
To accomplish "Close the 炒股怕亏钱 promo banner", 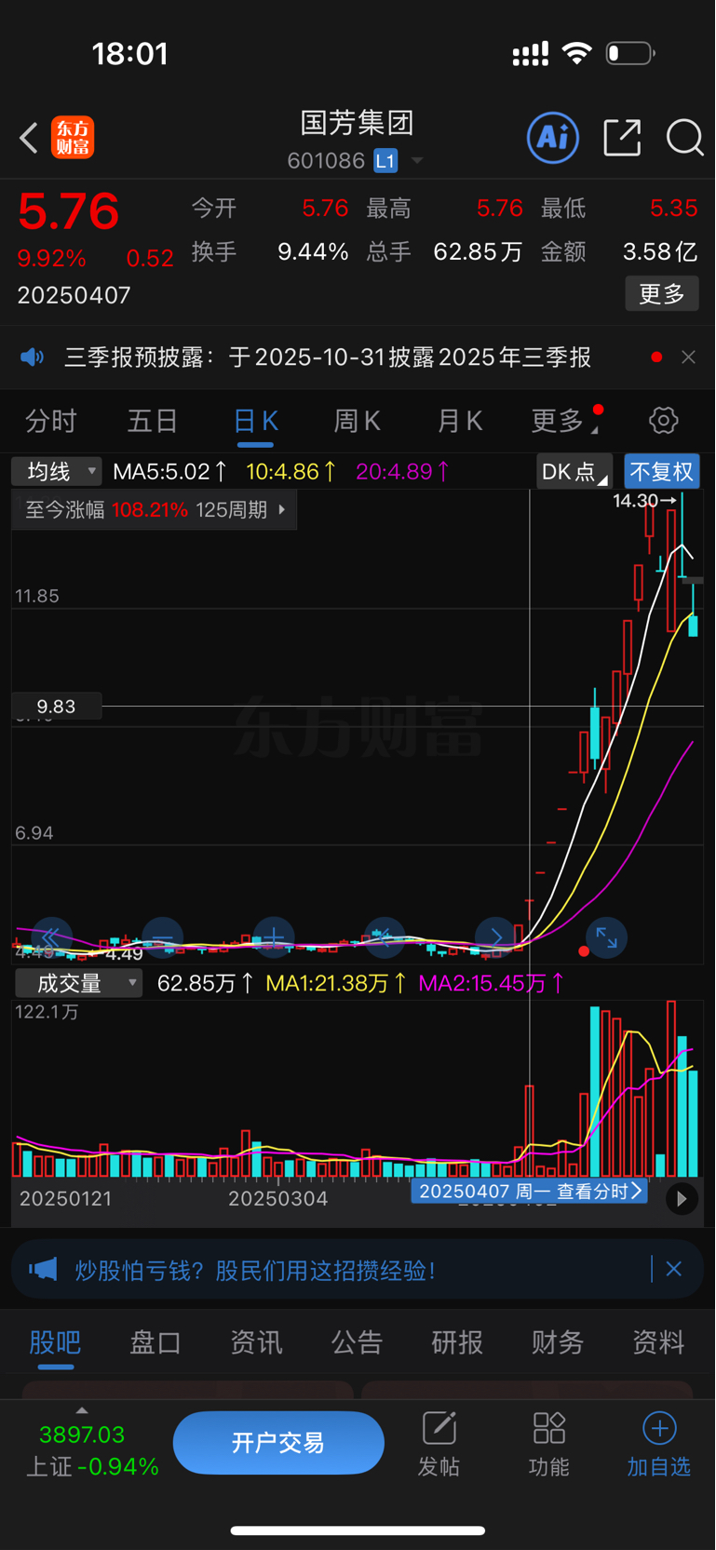I will (674, 1269).
